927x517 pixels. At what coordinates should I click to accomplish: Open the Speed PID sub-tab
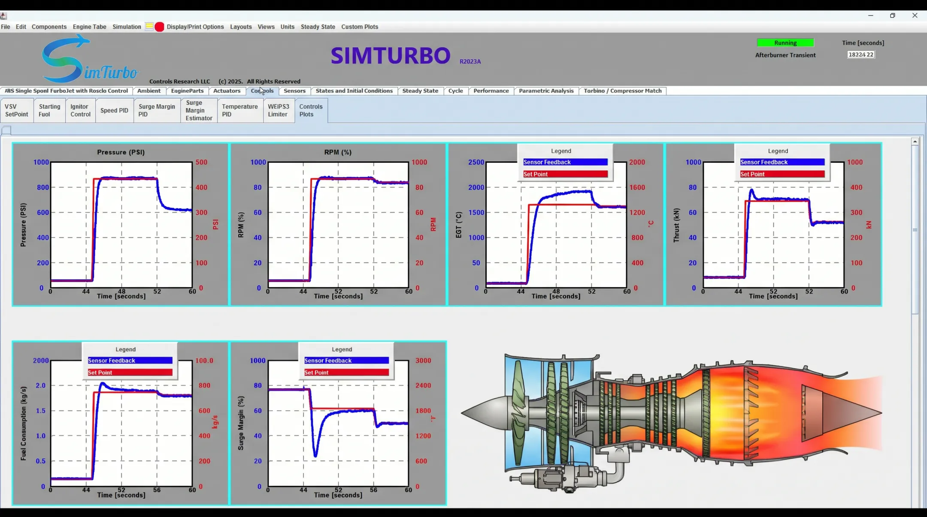click(114, 111)
